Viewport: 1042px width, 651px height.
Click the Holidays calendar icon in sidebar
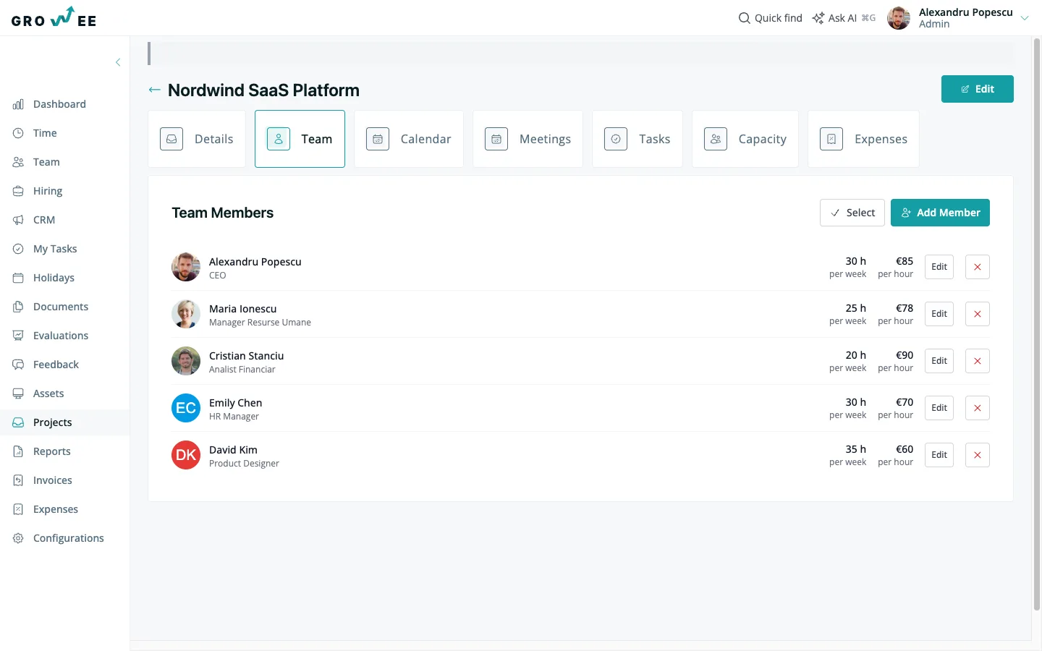click(x=18, y=278)
